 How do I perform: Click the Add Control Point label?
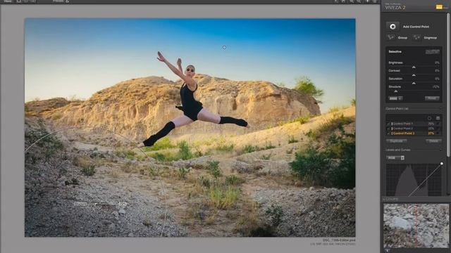pyautogui.click(x=416, y=27)
